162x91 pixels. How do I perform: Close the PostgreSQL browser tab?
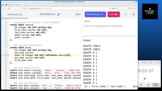tap(22, 5)
